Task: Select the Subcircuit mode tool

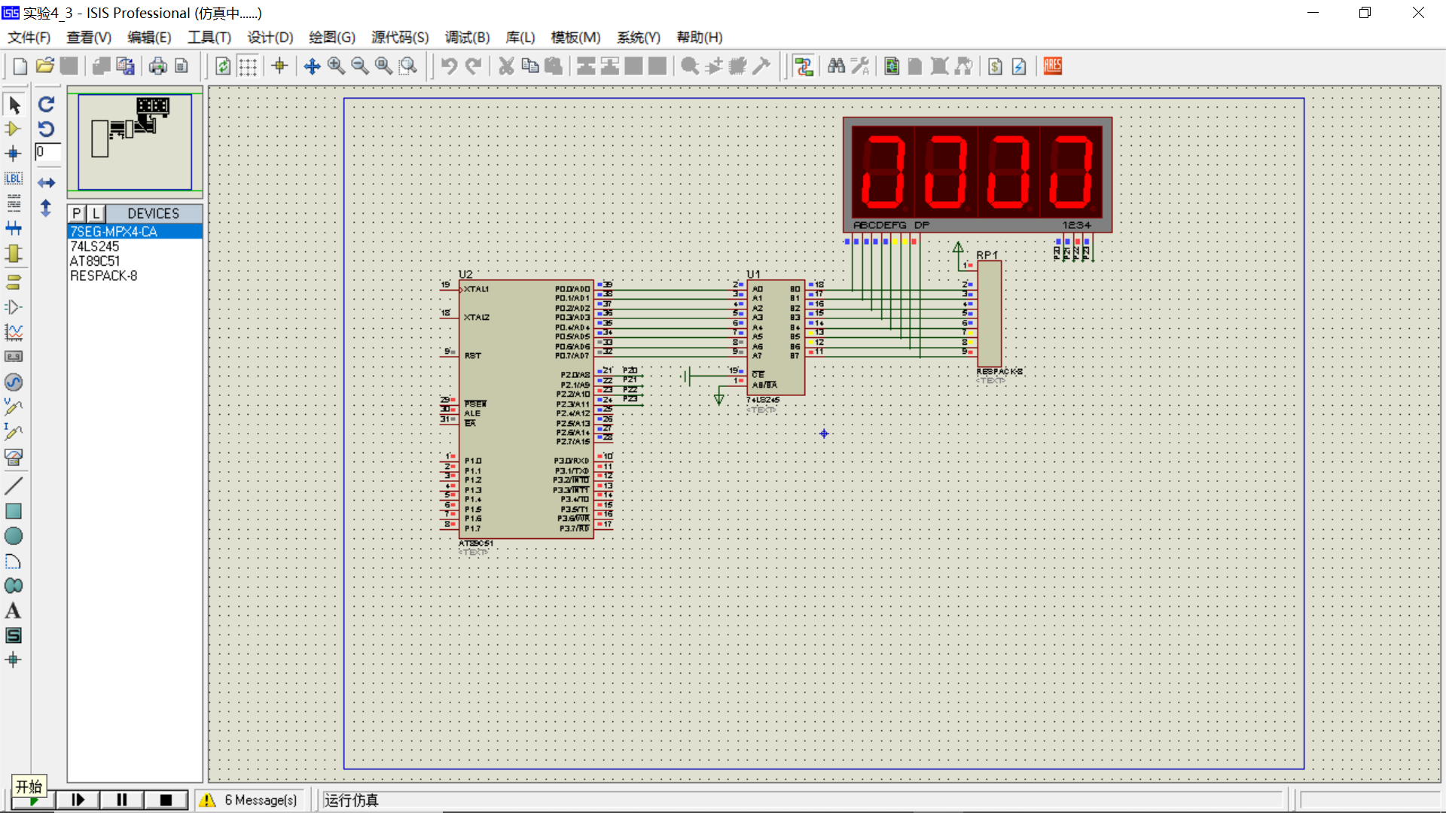Action: (14, 254)
